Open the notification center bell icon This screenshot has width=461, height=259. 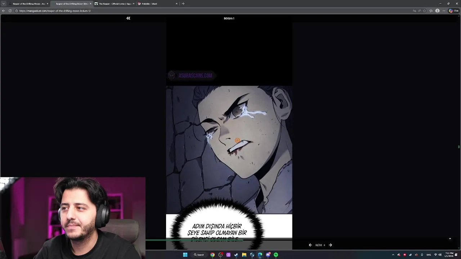coord(456,255)
